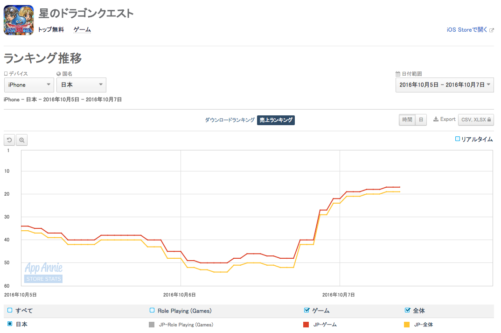Click the gray JP-Role Playing (Games) color swatch
501x333 pixels.
point(152,325)
